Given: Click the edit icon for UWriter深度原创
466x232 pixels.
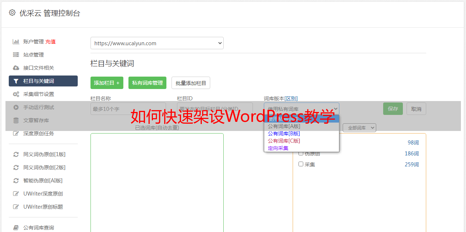Looking at the screenshot, I should (16, 194).
